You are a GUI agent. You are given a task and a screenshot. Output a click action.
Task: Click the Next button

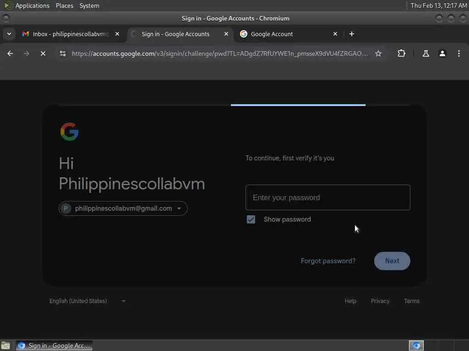click(x=392, y=261)
